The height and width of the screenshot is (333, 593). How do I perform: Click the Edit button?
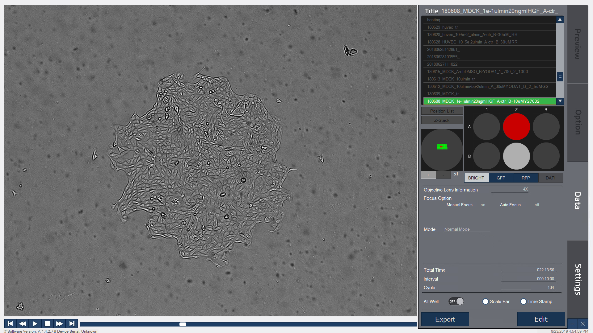[541, 319]
